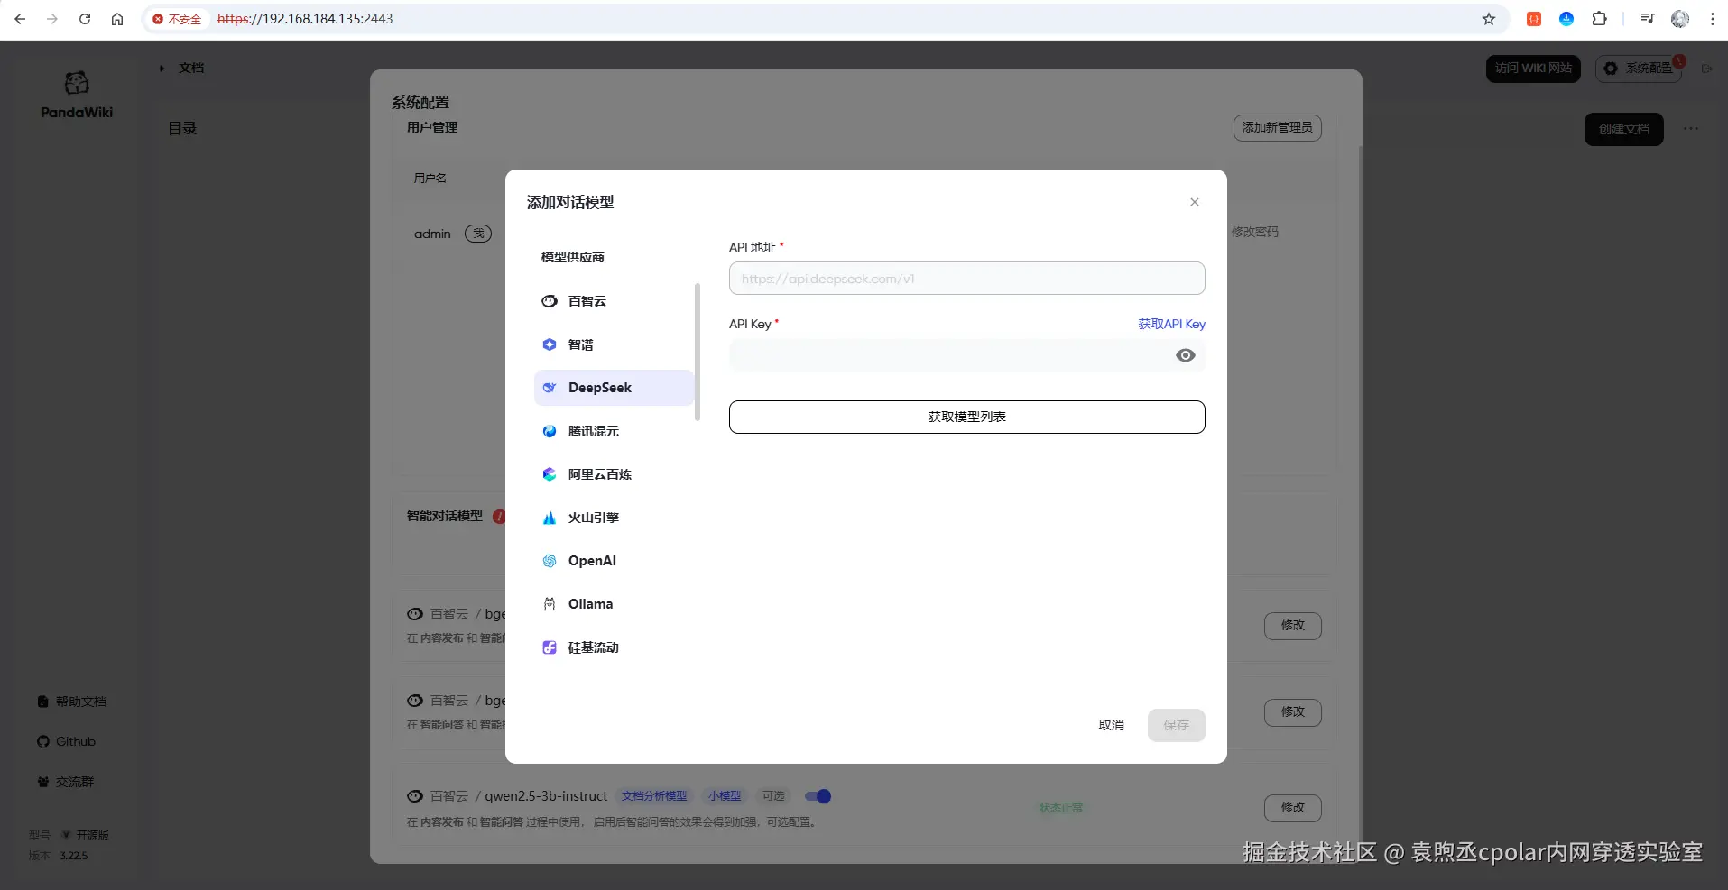The width and height of the screenshot is (1728, 890).
Task: Click the browser address bar URL
Action: coord(305,19)
